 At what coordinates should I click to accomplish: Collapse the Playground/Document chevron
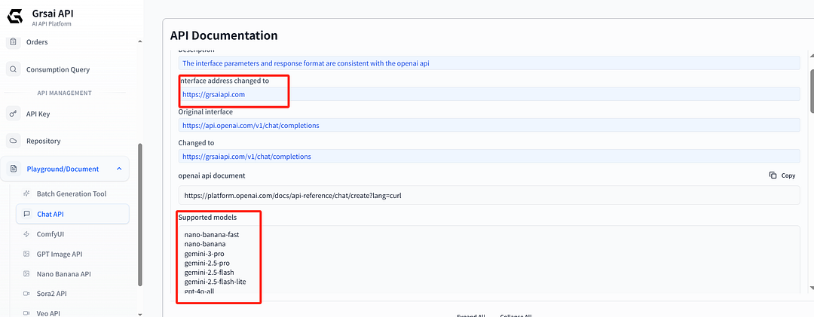pyautogui.click(x=119, y=169)
